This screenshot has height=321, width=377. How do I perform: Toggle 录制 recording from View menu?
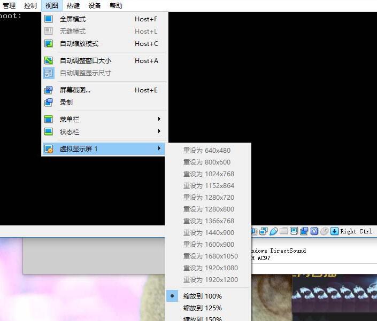pos(104,103)
